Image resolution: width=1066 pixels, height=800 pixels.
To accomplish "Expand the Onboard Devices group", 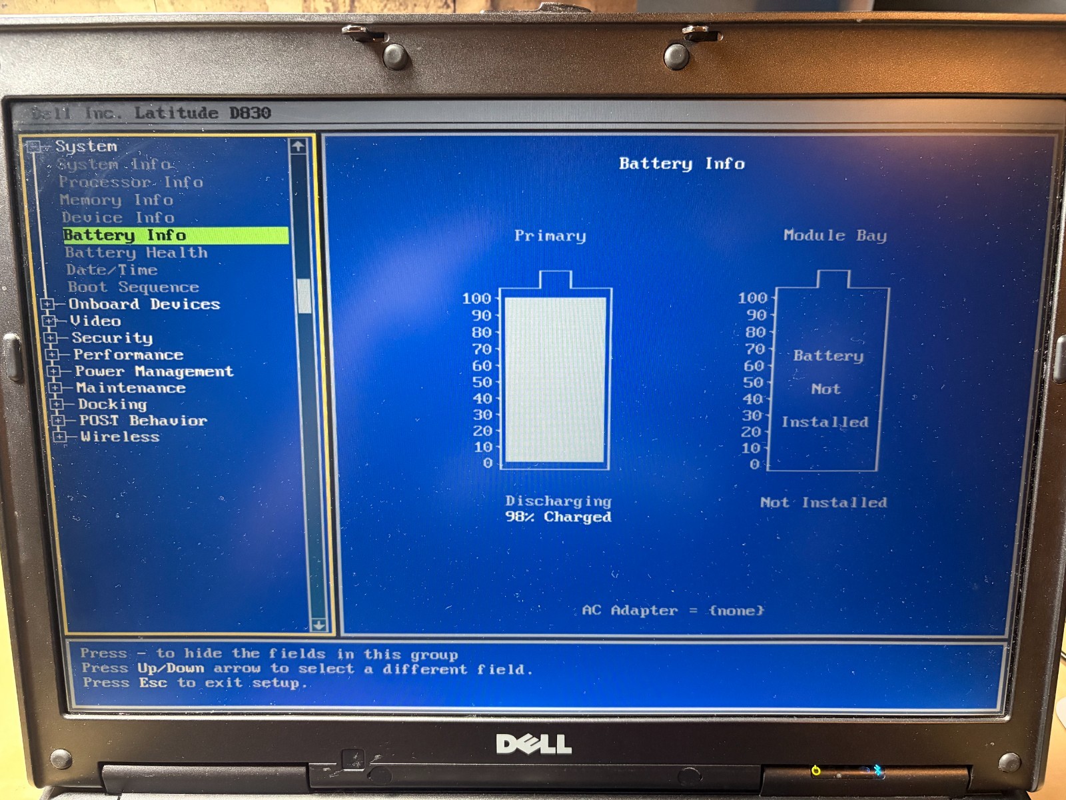I will click(x=47, y=305).
